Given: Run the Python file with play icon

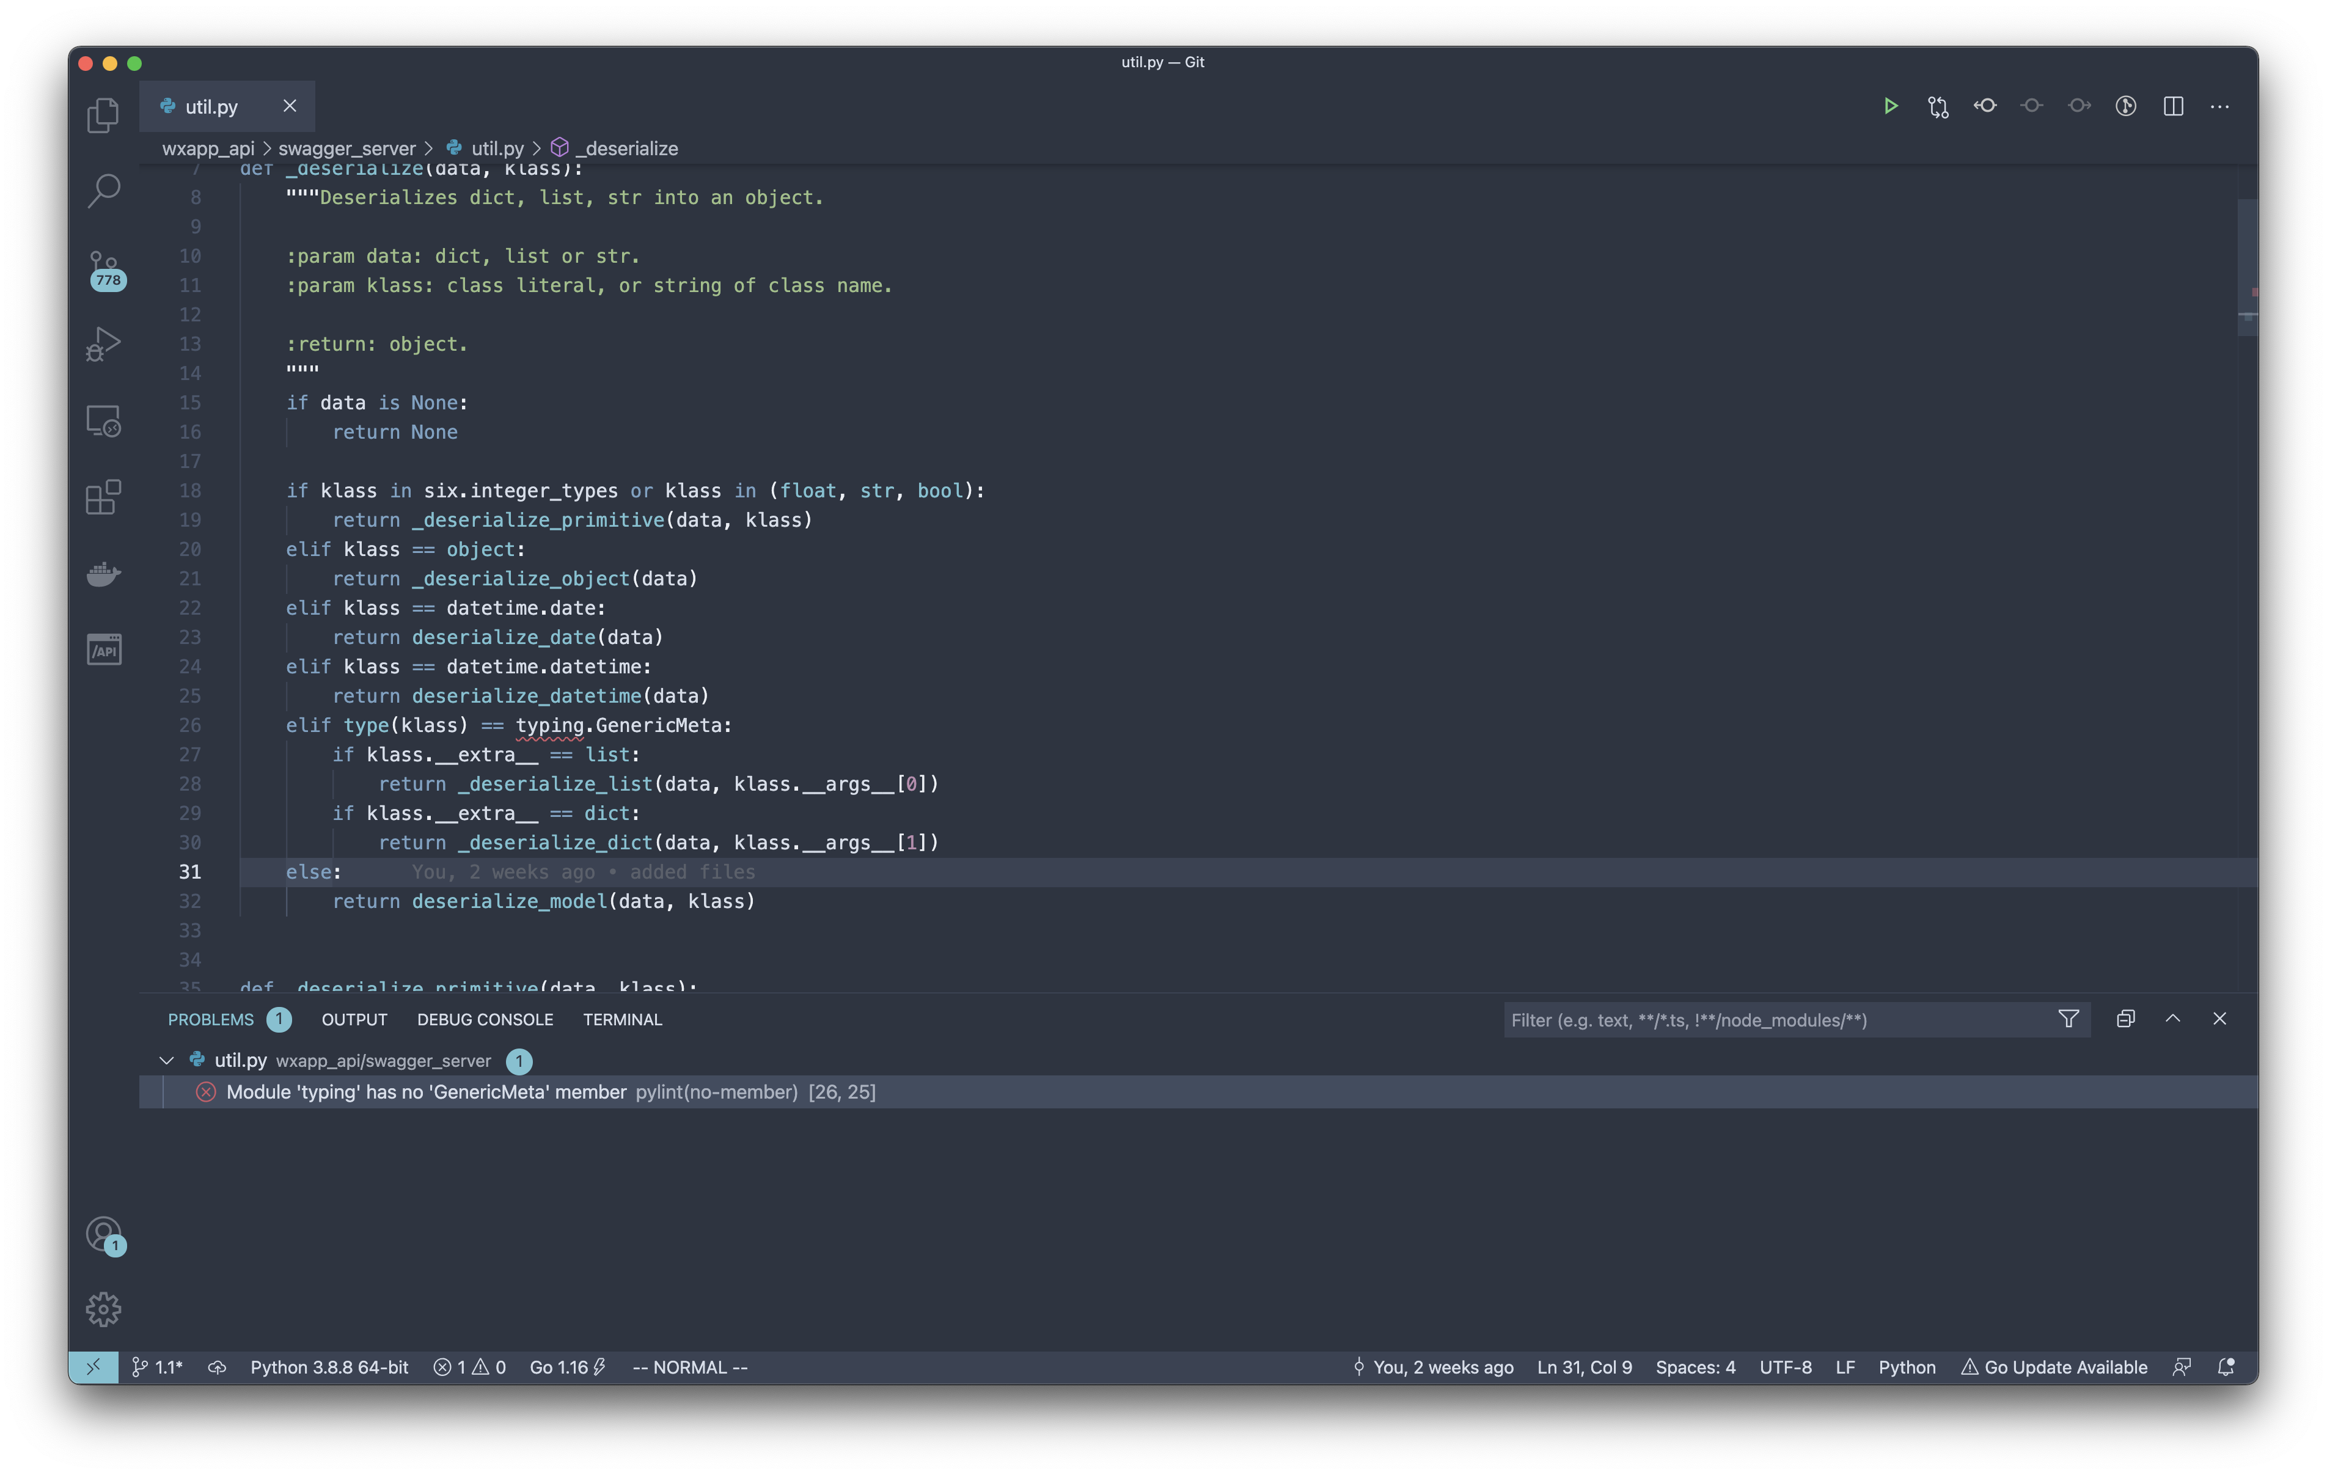Looking at the screenshot, I should tap(1890, 106).
